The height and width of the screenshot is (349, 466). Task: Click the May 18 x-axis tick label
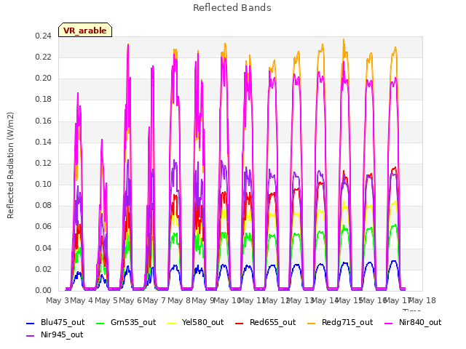click(x=422, y=300)
